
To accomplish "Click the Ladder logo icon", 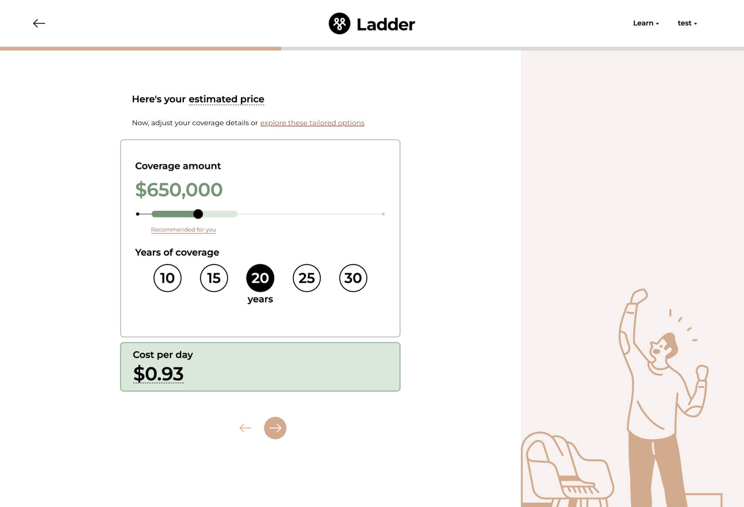I will click(x=339, y=24).
